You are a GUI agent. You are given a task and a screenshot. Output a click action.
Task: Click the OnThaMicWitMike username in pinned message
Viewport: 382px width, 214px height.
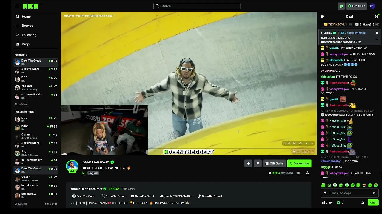[x=355, y=33]
